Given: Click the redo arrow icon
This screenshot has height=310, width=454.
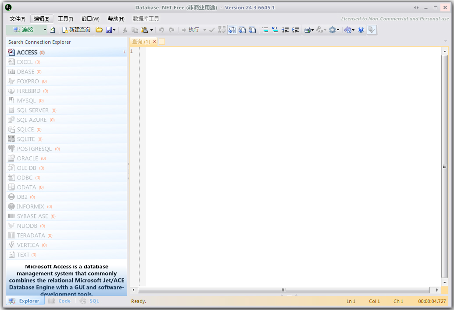Looking at the screenshot, I should [x=172, y=30].
